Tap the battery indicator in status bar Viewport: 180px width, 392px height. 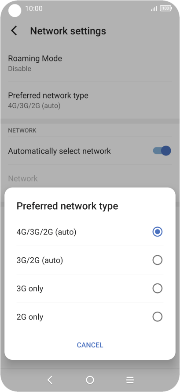pos(166,8)
